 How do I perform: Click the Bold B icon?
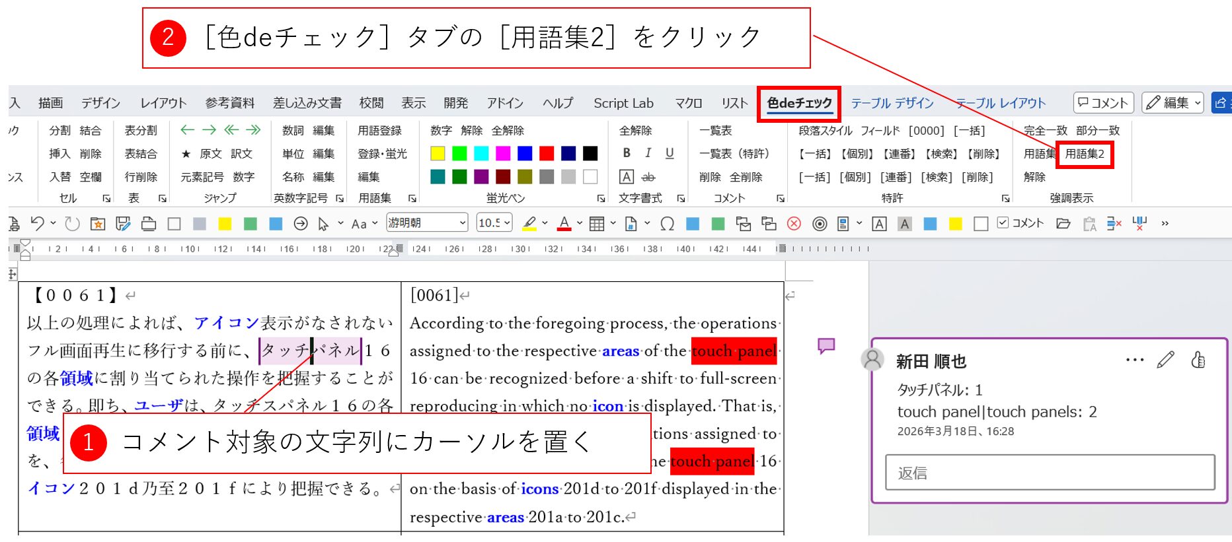click(x=627, y=153)
